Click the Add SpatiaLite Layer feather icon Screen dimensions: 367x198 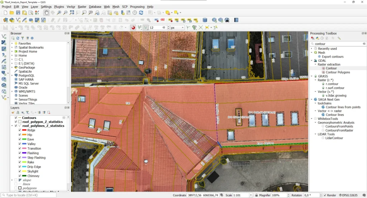click(x=4, y=61)
